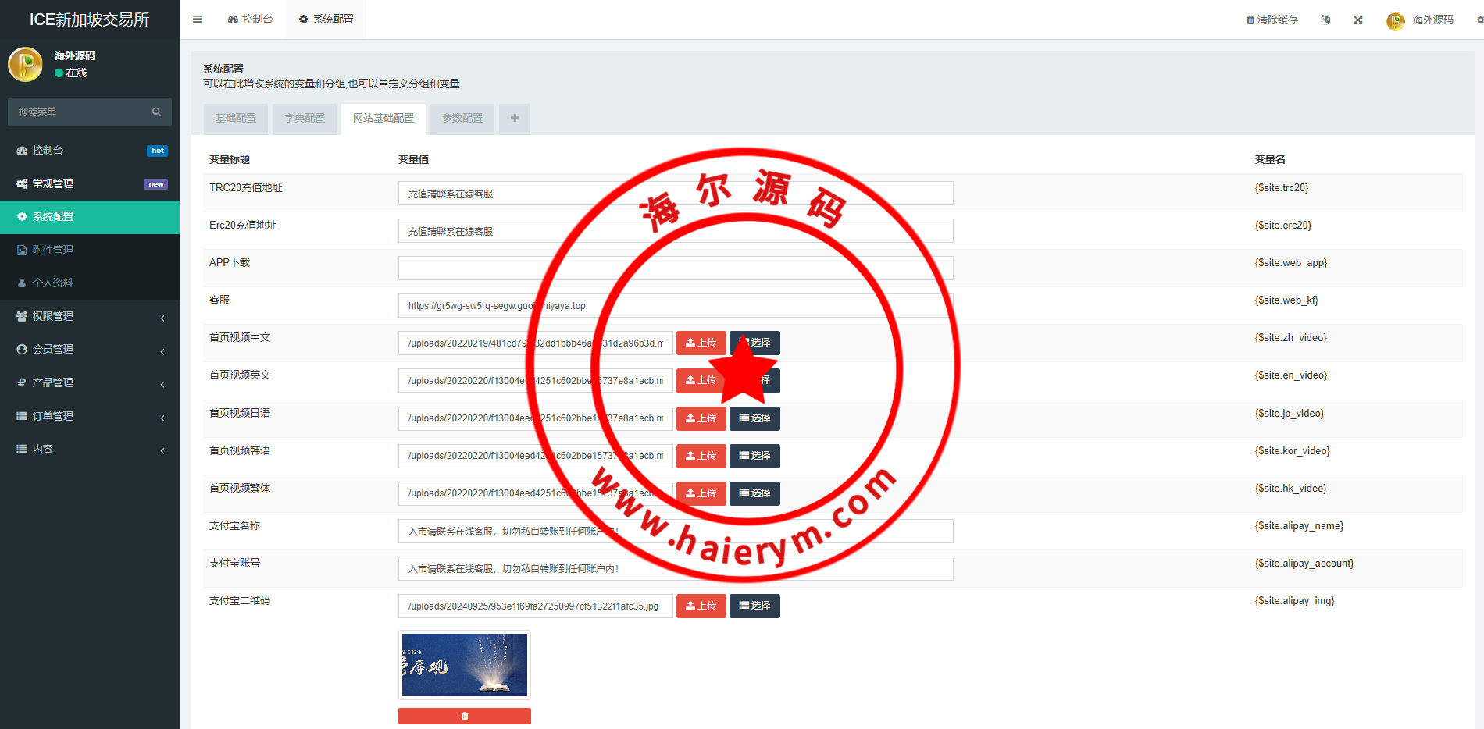Click the language switch icon

click(x=1325, y=20)
